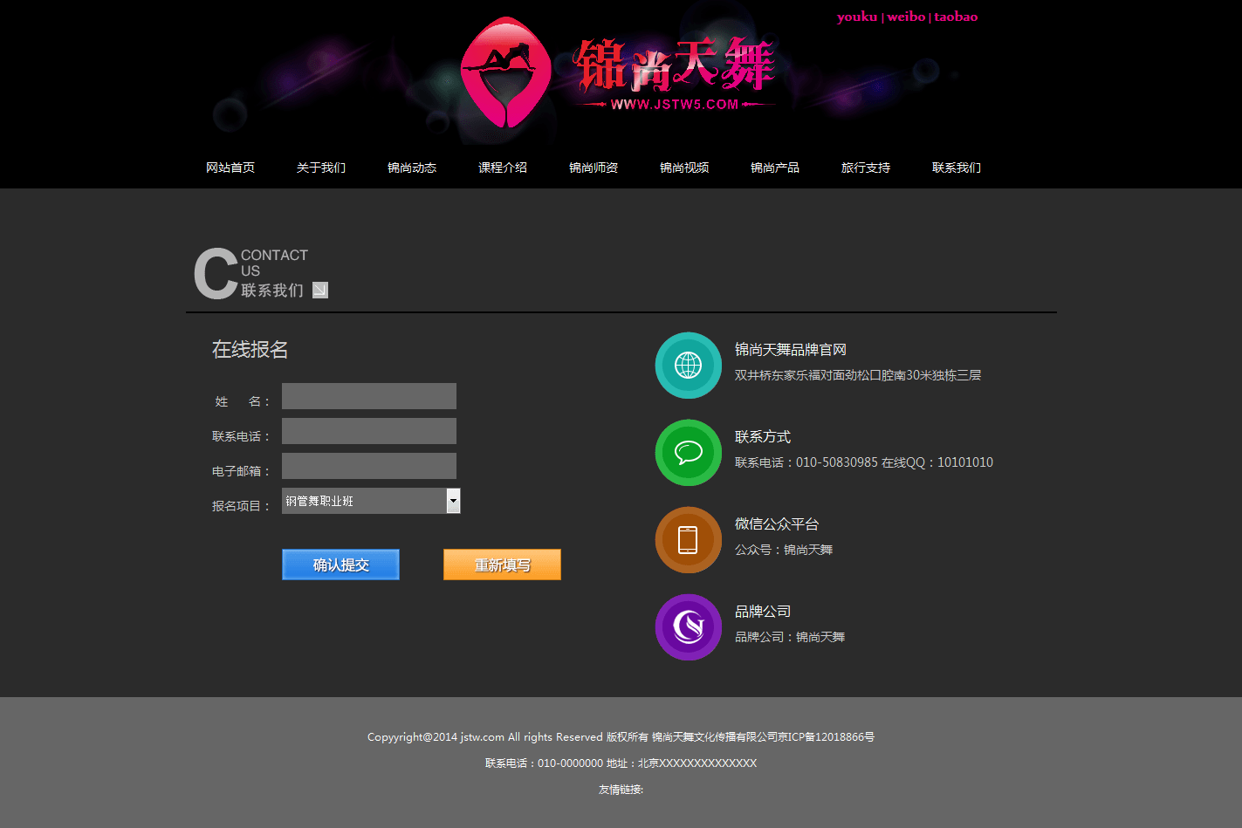
Task: Expand the 报名项目 dropdown arrow
Action: click(x=453, y=501)
